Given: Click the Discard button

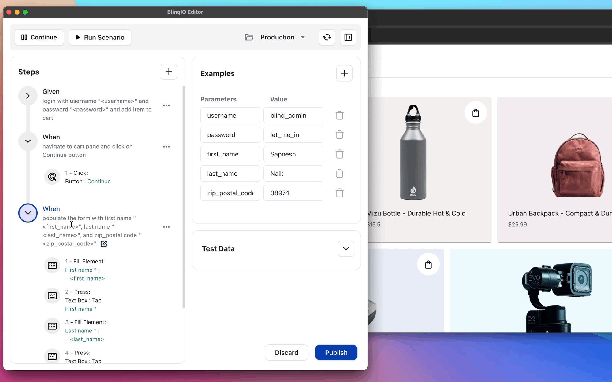Looking at the screenshot, I should [286, 353].
